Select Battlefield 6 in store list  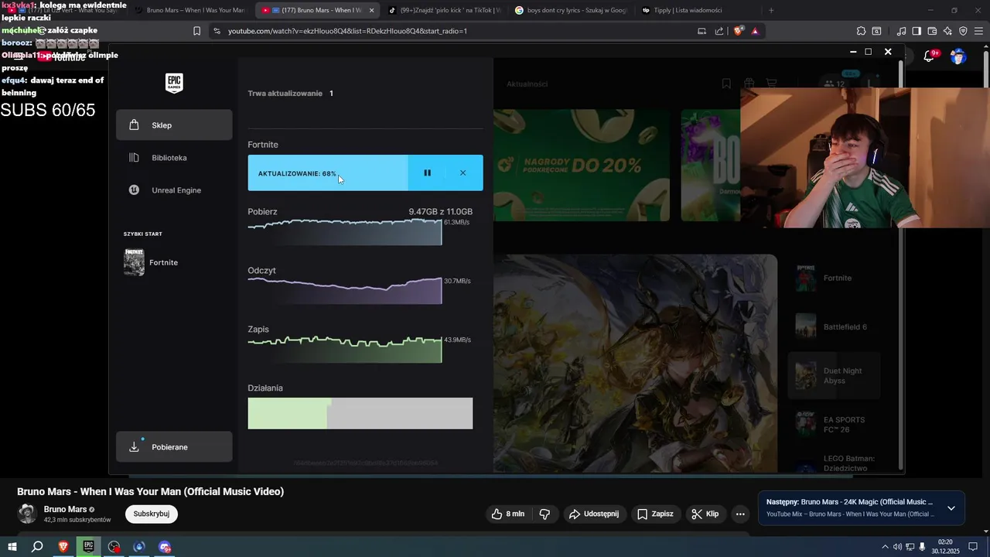tap(834, 326)
